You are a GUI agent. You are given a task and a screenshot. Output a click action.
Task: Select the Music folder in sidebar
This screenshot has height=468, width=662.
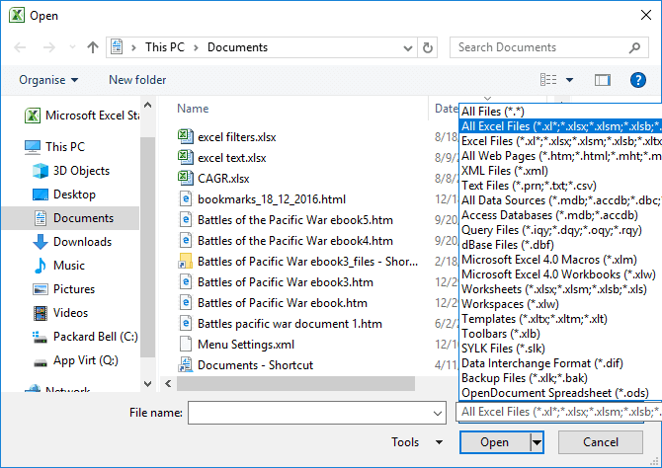pos(68,266)
